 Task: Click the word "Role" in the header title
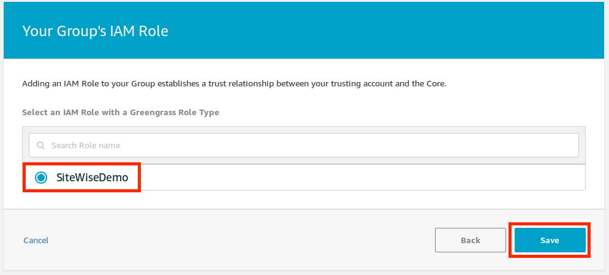point(153,31)
